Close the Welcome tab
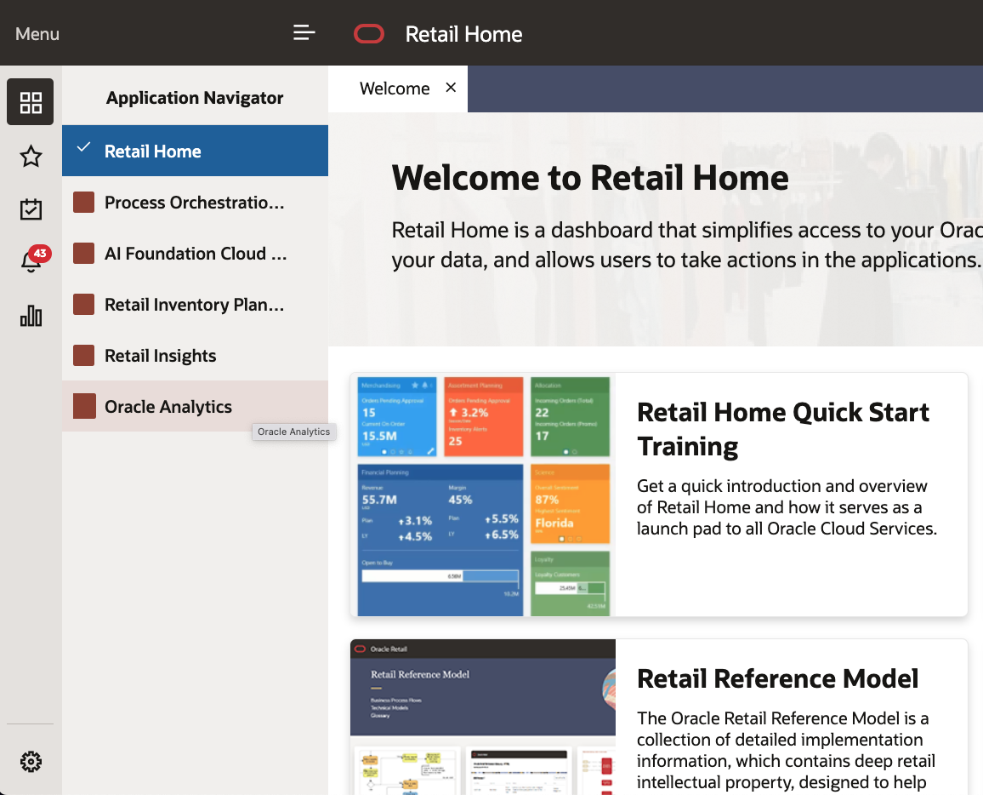Screen dimensions: 983x795 pyautogui.click(x=451, y=87)
